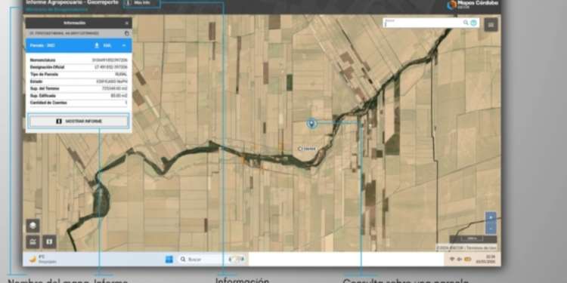Collapse the Parcela - DGC section

[124, 45]
